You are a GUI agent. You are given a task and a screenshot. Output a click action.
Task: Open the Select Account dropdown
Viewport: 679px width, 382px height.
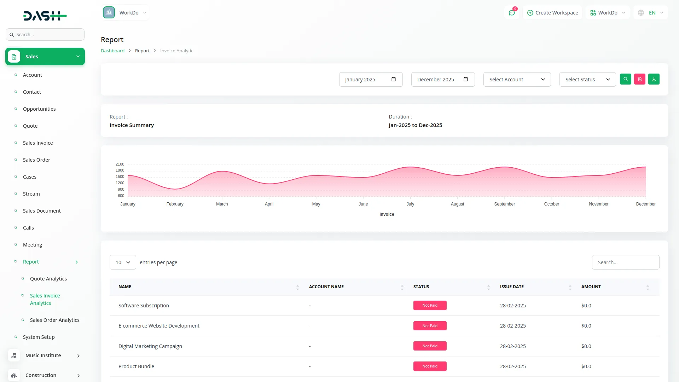coord(517,80)
